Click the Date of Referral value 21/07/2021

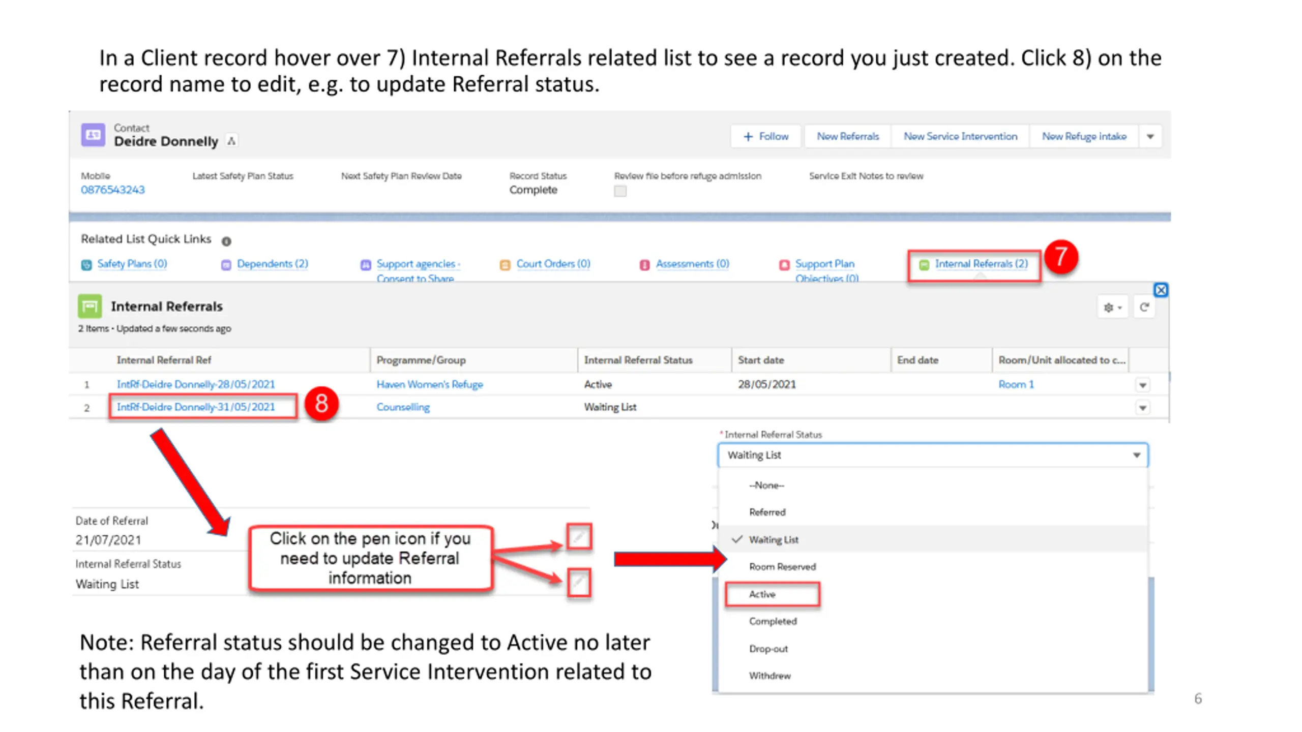click(x=108, y=540)
